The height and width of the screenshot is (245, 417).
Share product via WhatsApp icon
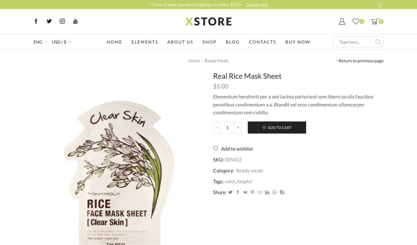tap(274, 192)
